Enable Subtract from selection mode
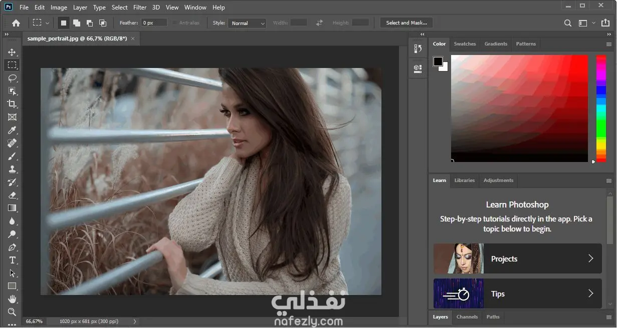This screenshot has height=328, width=617. [90, 23]
